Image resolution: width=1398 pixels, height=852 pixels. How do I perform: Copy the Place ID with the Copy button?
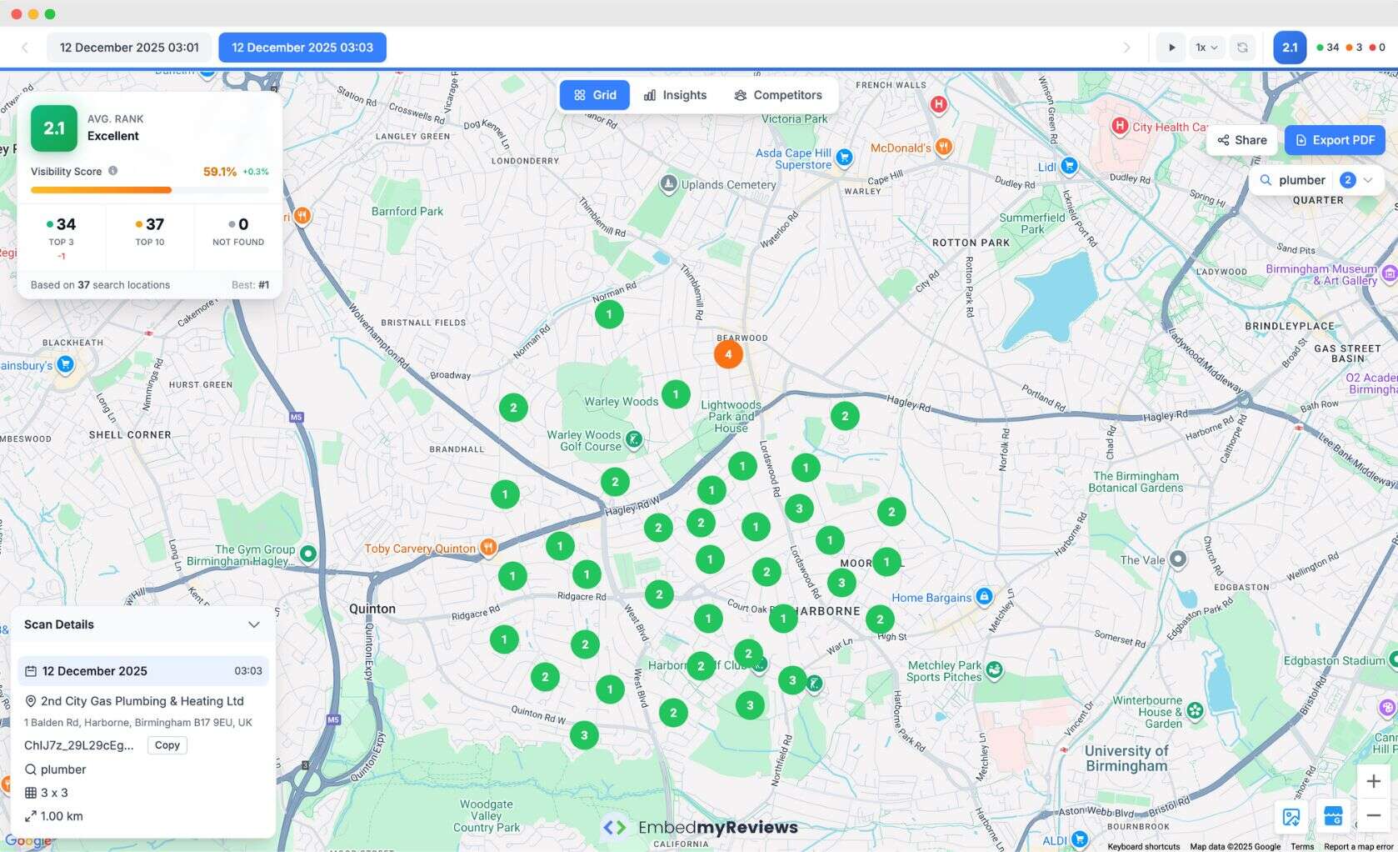coord(167,745)
